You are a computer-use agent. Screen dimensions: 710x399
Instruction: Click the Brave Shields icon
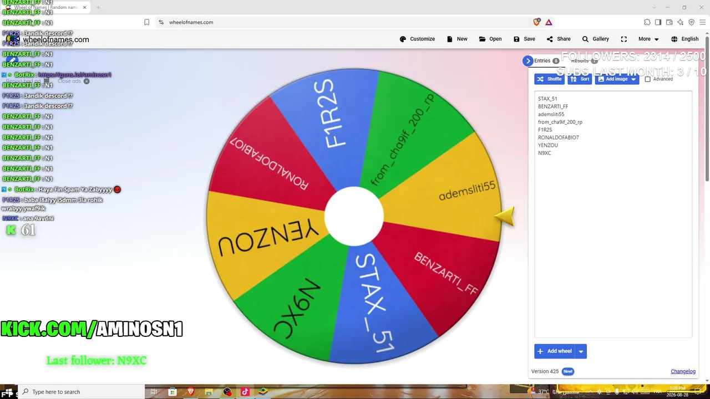(536, 22)
